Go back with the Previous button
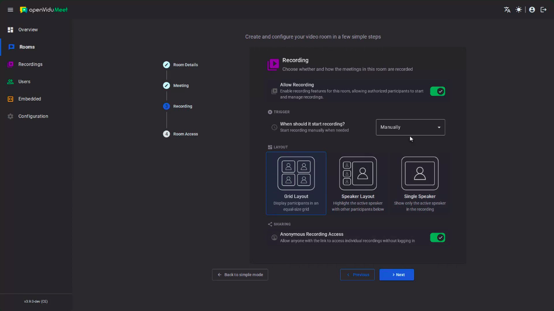 coord(357,274)
